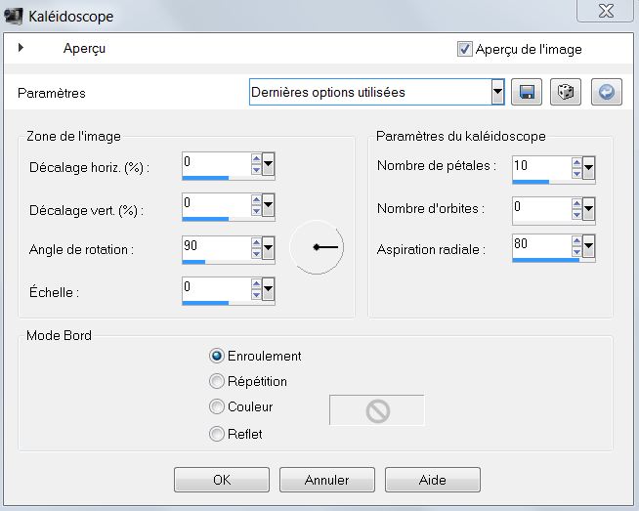Click the save preset floppy disk icon
The height and width of the screenshot is (511, 639).
526,92
